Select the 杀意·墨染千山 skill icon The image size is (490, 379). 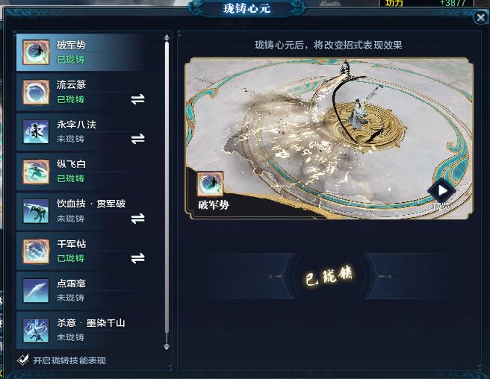pyautogui.click(x=36, y=331)
